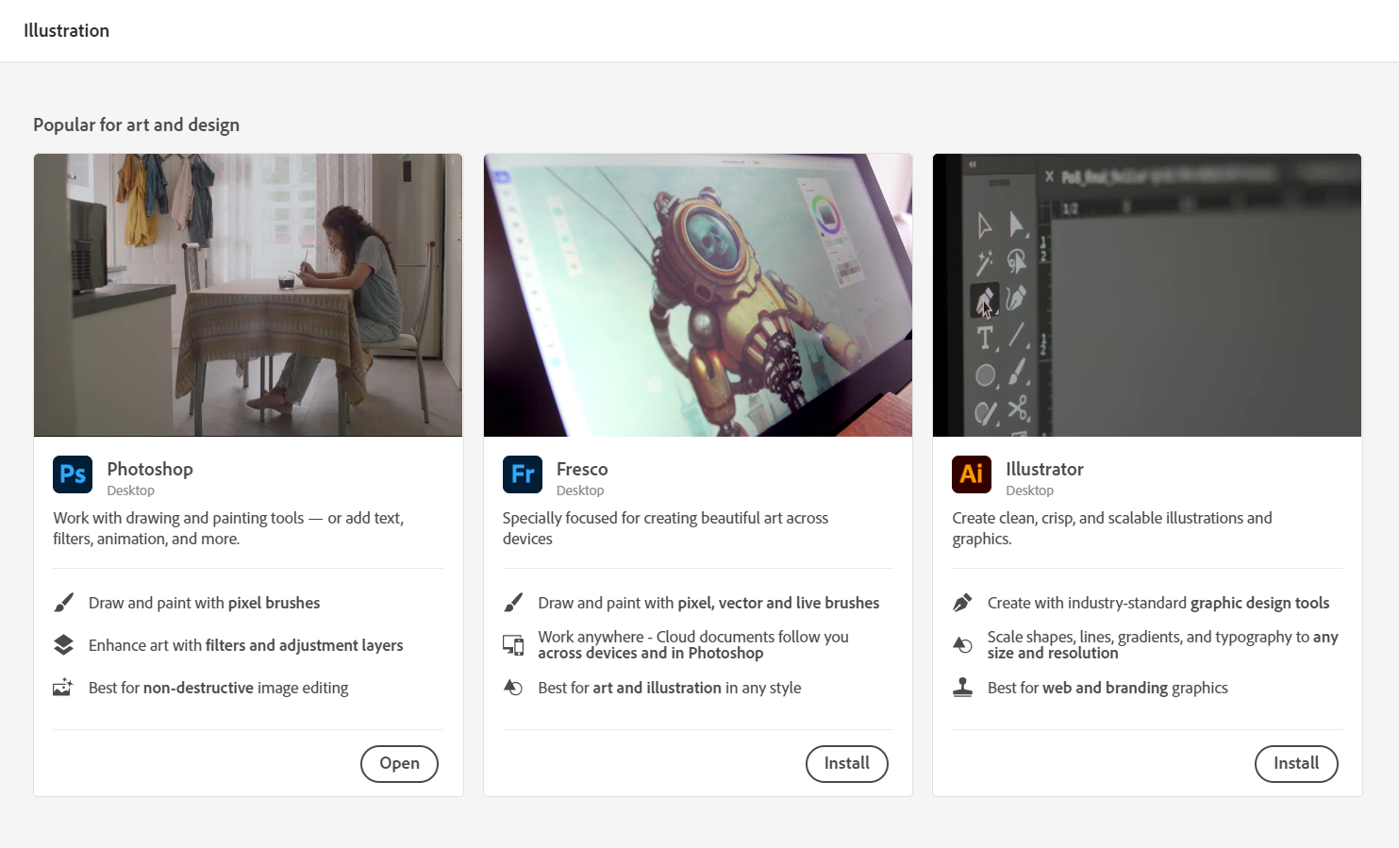1399x848 pixels.
Task: Click 'Draw and paint with pixel, vector and live brushes'
Action: 708,603
